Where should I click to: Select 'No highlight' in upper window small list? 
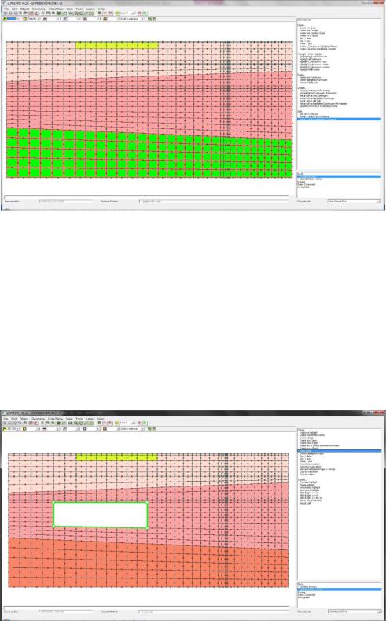[x=303, y=187]
